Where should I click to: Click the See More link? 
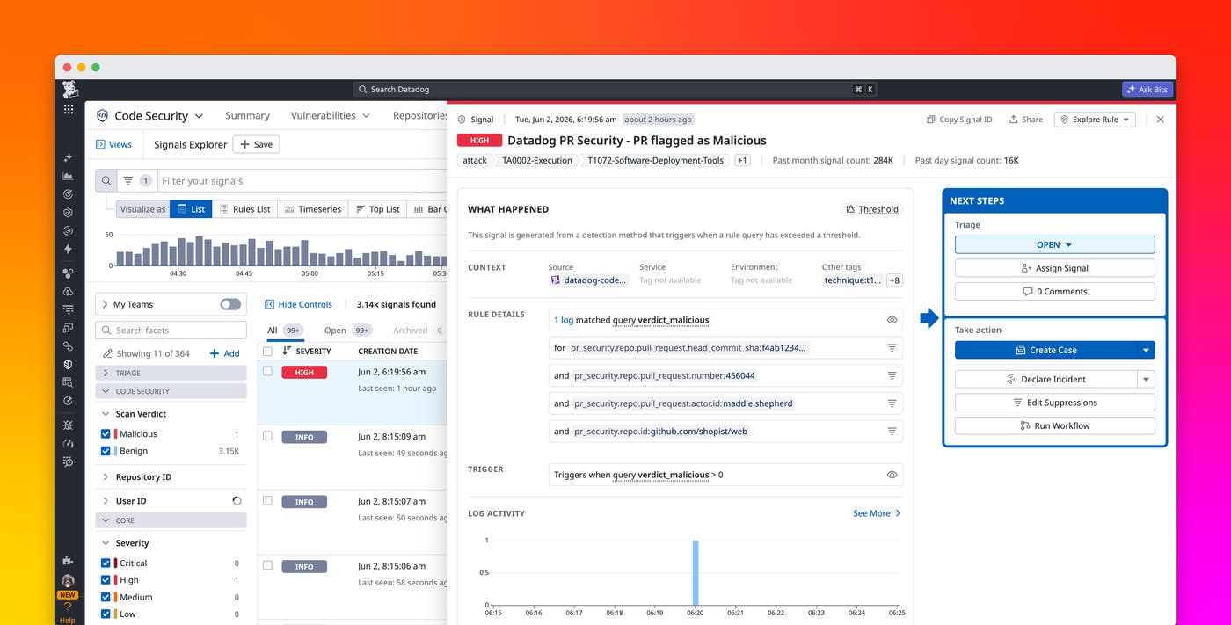[x=877, y=513]
